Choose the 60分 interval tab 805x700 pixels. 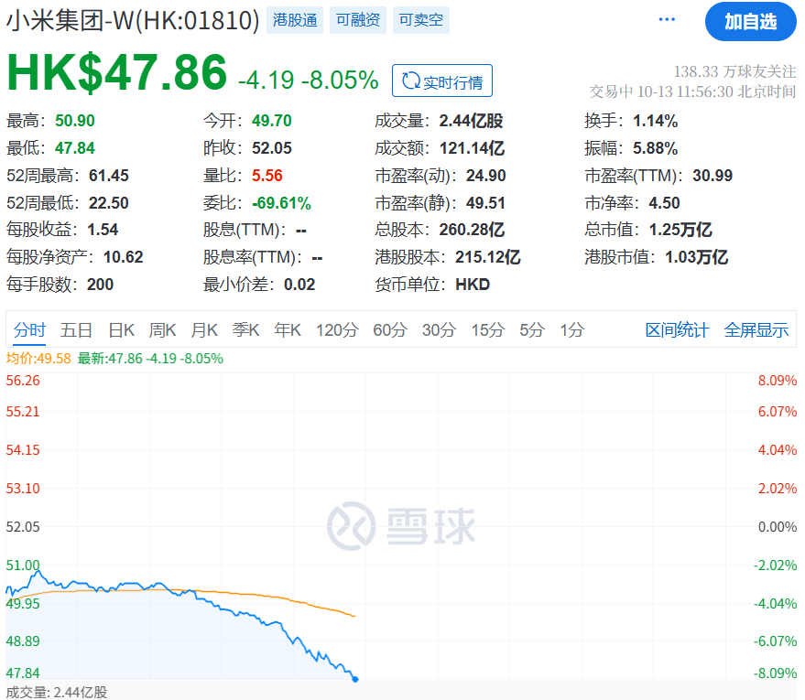(x=389, y=330)
